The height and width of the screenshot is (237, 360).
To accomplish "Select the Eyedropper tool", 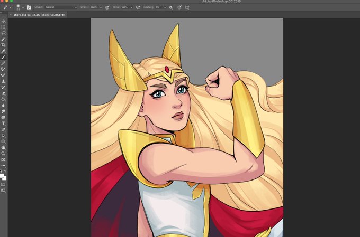I will point(3,51).
